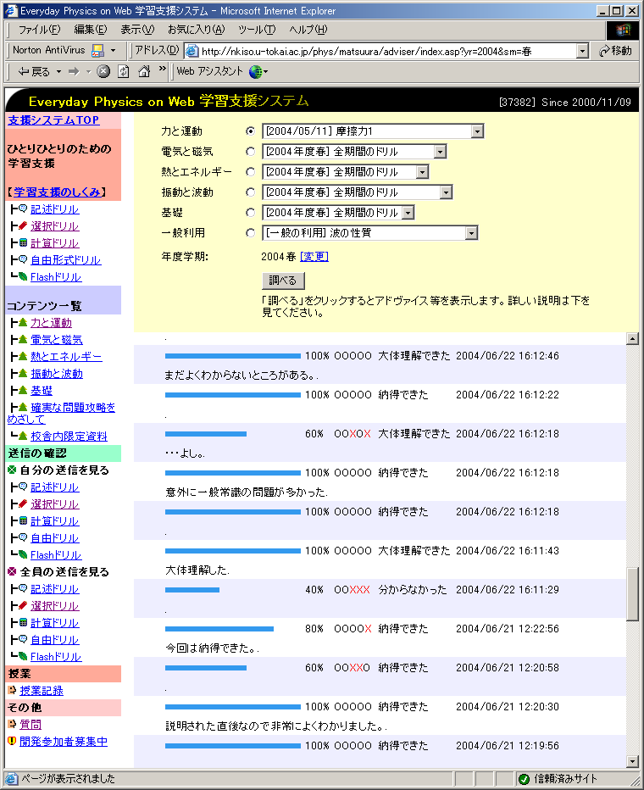Image resolution: width=644 pixels, height=790 pixels.
Task: Select the 基礎 radio button
Action: (x=250, y=213)
